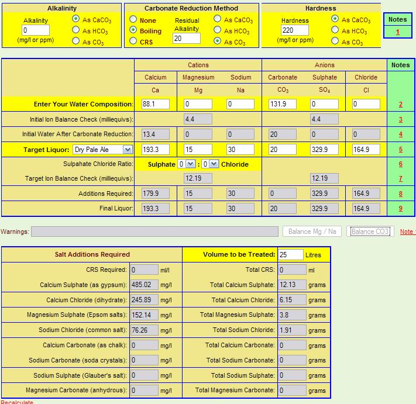
Task: Click reduced Calcium value 13.4
Action: coord(156,134)
